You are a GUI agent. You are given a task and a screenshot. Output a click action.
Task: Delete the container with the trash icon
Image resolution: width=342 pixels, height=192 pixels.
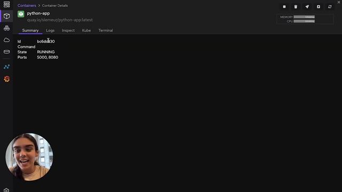[296, 7]
